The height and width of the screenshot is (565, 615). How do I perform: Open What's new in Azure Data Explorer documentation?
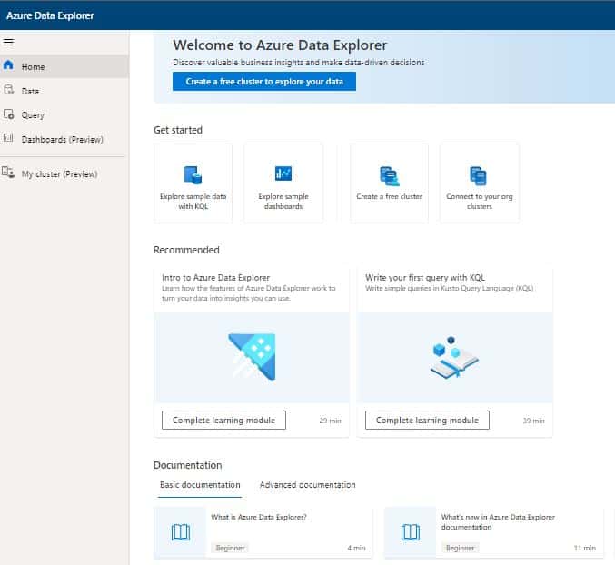pyautogui.click(x=498, y=522)
